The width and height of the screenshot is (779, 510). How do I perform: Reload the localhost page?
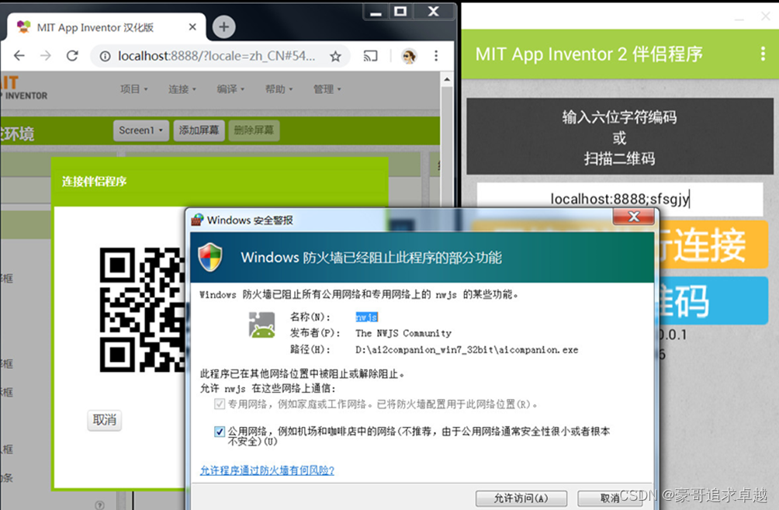(72, 56)
